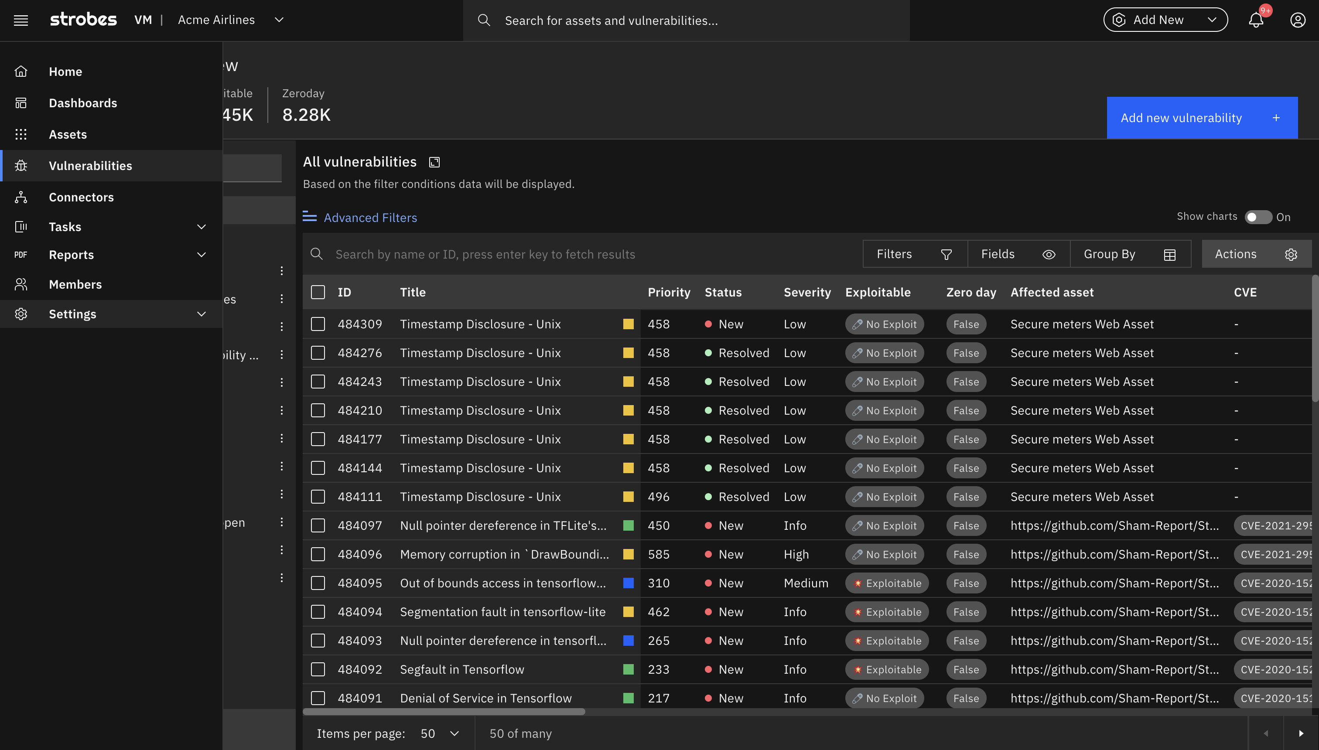This screenshot has width=1319, height=750.
Task: Open Connectors in the sidebar
Action: [111, 197]
